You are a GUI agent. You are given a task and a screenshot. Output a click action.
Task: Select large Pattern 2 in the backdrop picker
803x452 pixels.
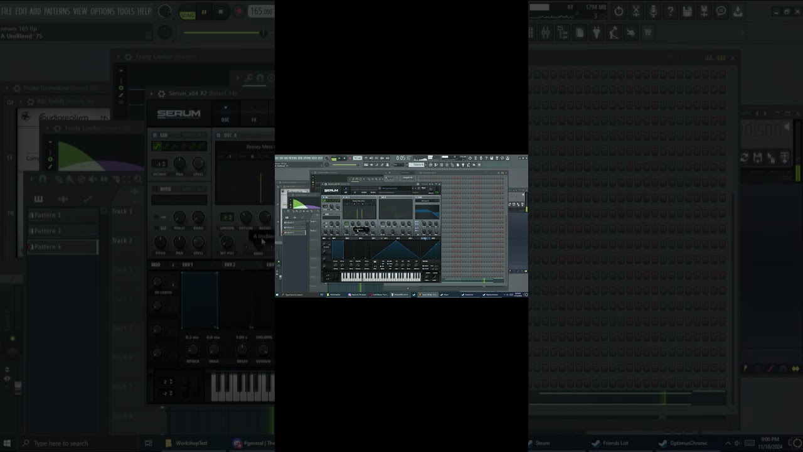[x=63, y=231]
